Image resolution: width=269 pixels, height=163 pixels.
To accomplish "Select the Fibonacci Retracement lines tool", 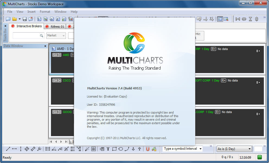I will coord(48,149).
